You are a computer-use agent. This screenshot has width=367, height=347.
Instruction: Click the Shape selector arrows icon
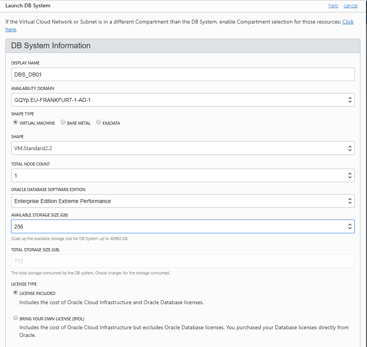[350, 148]
